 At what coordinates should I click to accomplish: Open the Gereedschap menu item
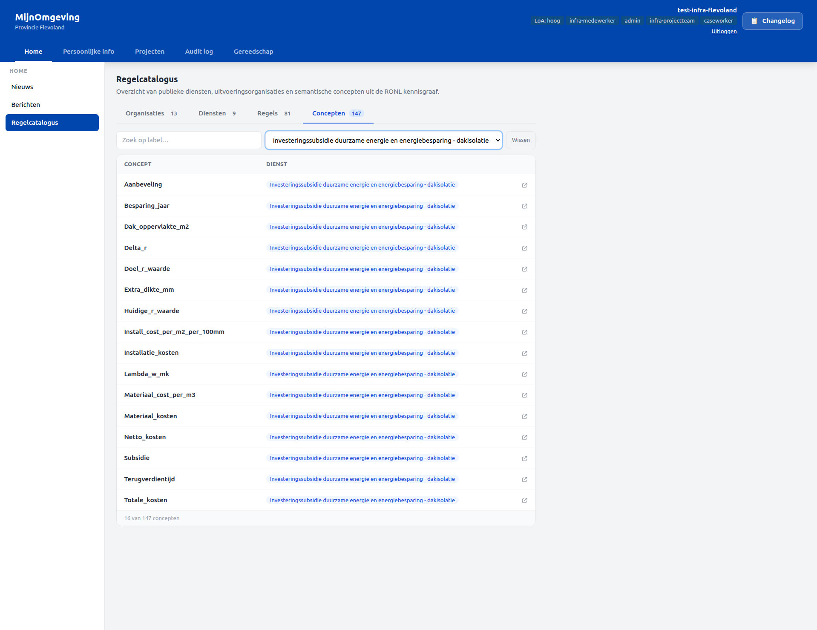pos(253,52)
